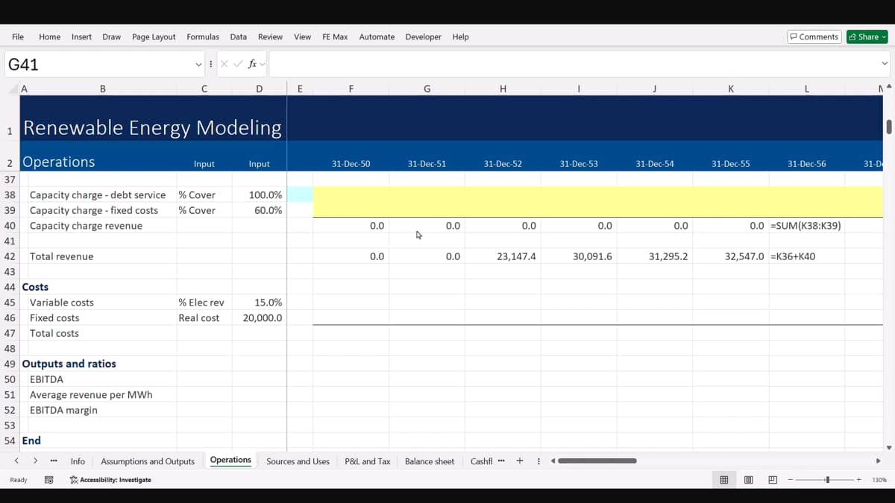Select row 40 header

pos(10,226)
